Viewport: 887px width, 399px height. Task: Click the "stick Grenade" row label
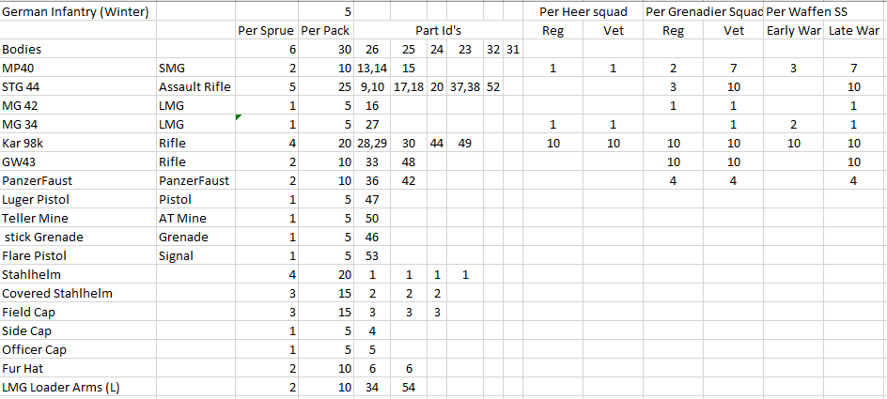click(77, 237)
